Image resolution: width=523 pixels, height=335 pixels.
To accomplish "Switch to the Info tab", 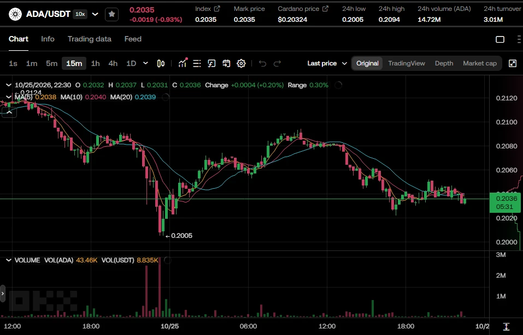I will pos(48,39).
